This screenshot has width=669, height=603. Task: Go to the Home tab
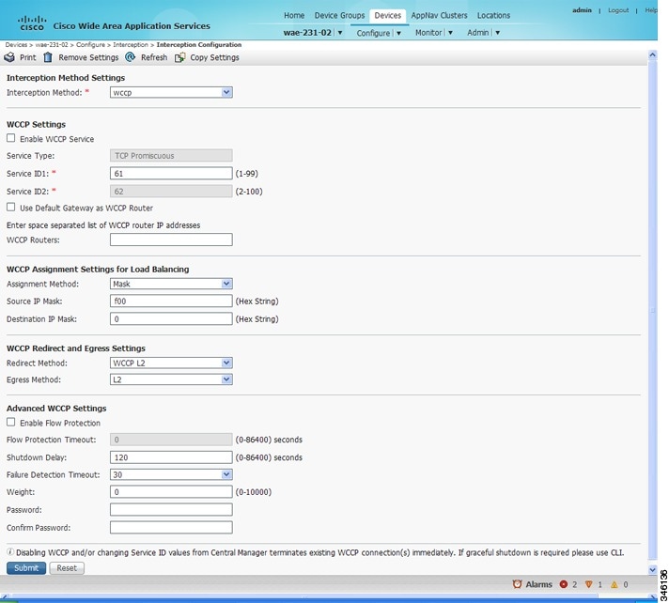[294, 15]
